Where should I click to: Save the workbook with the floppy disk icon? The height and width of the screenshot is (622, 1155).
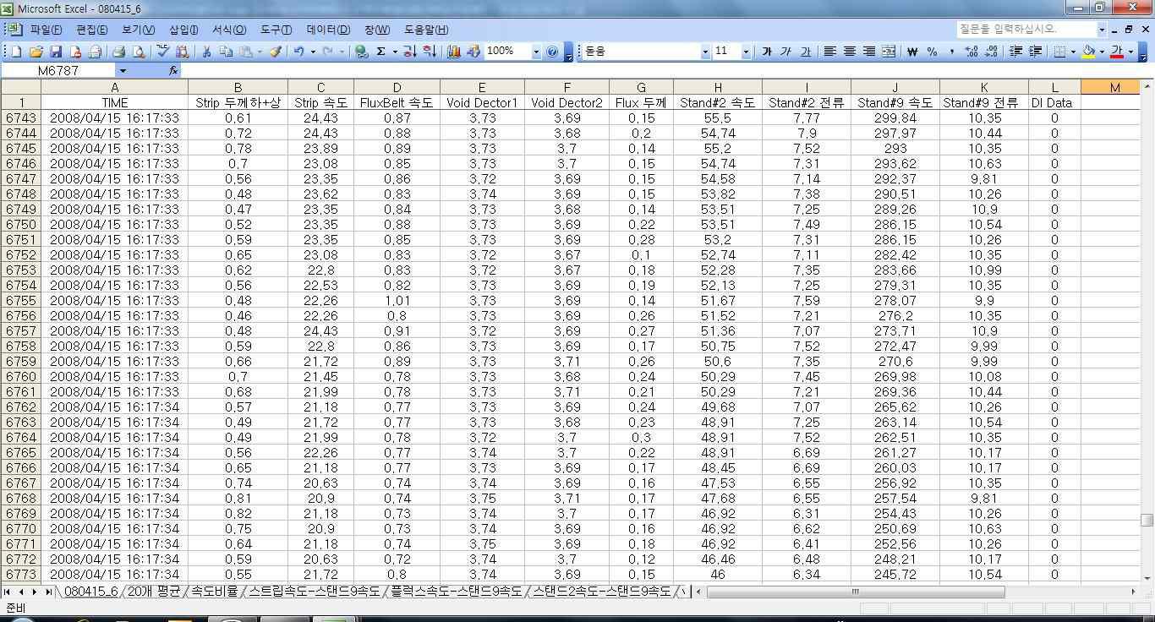56,52
